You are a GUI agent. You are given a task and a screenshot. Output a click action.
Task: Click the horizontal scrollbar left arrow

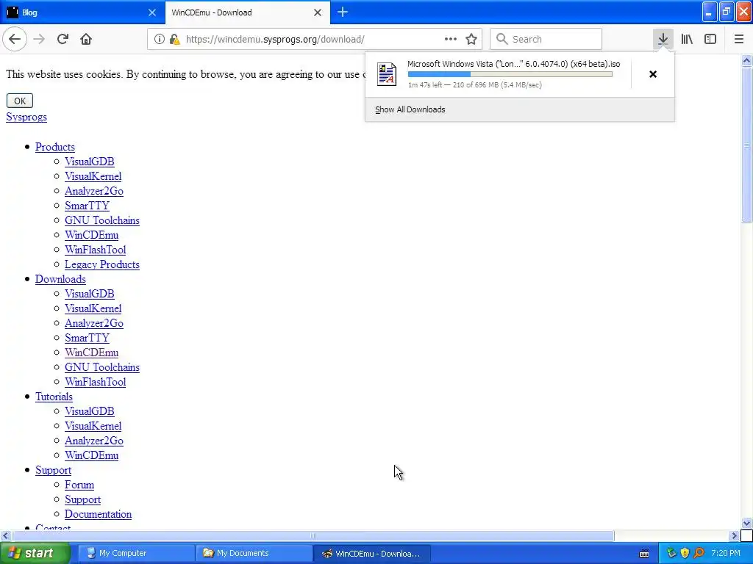tap(5, 535)
